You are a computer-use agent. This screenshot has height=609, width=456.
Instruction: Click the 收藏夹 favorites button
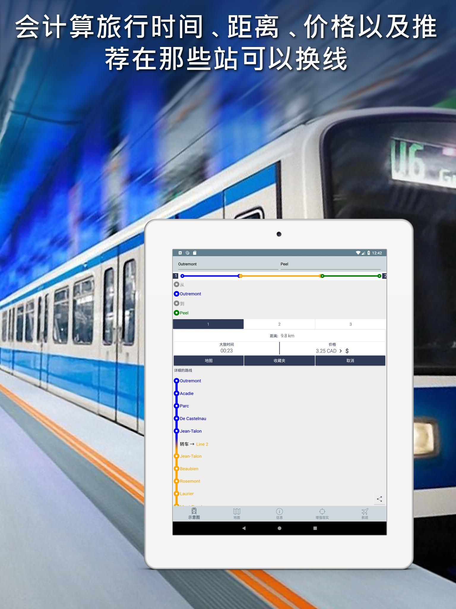pyautogui.click(x=279, y=360)
